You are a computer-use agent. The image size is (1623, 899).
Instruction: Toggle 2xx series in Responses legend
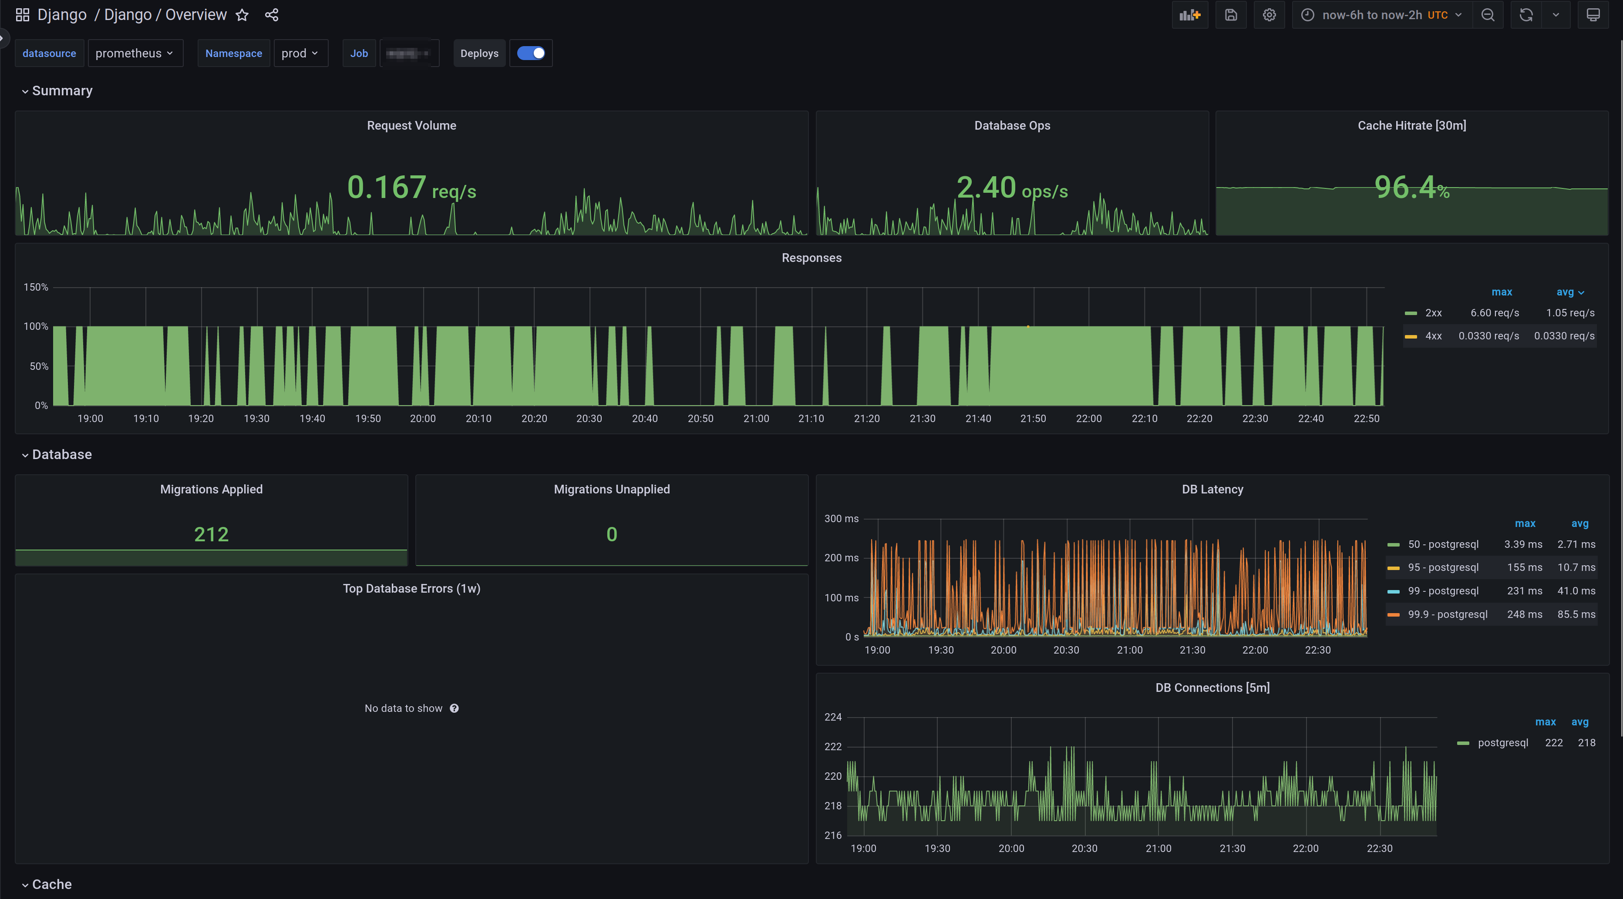coord(1433,313)
